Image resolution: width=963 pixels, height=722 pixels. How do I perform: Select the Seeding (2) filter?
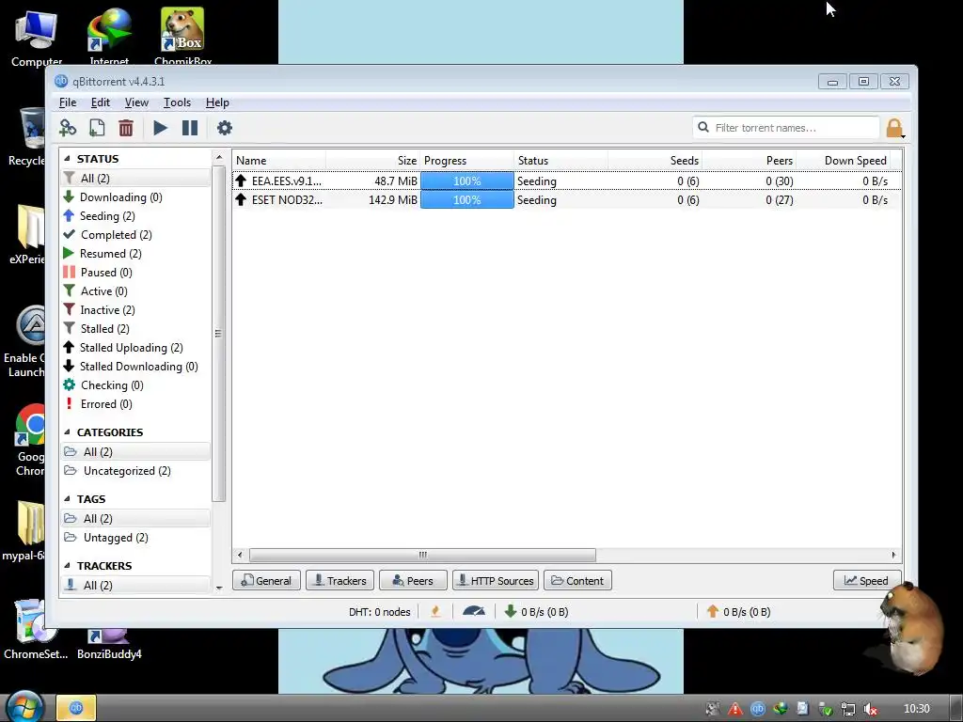tap(135, 216)
